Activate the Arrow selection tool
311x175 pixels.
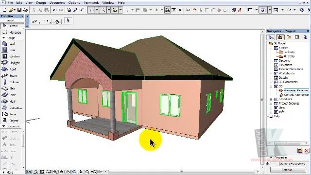(x=12, y=26)
